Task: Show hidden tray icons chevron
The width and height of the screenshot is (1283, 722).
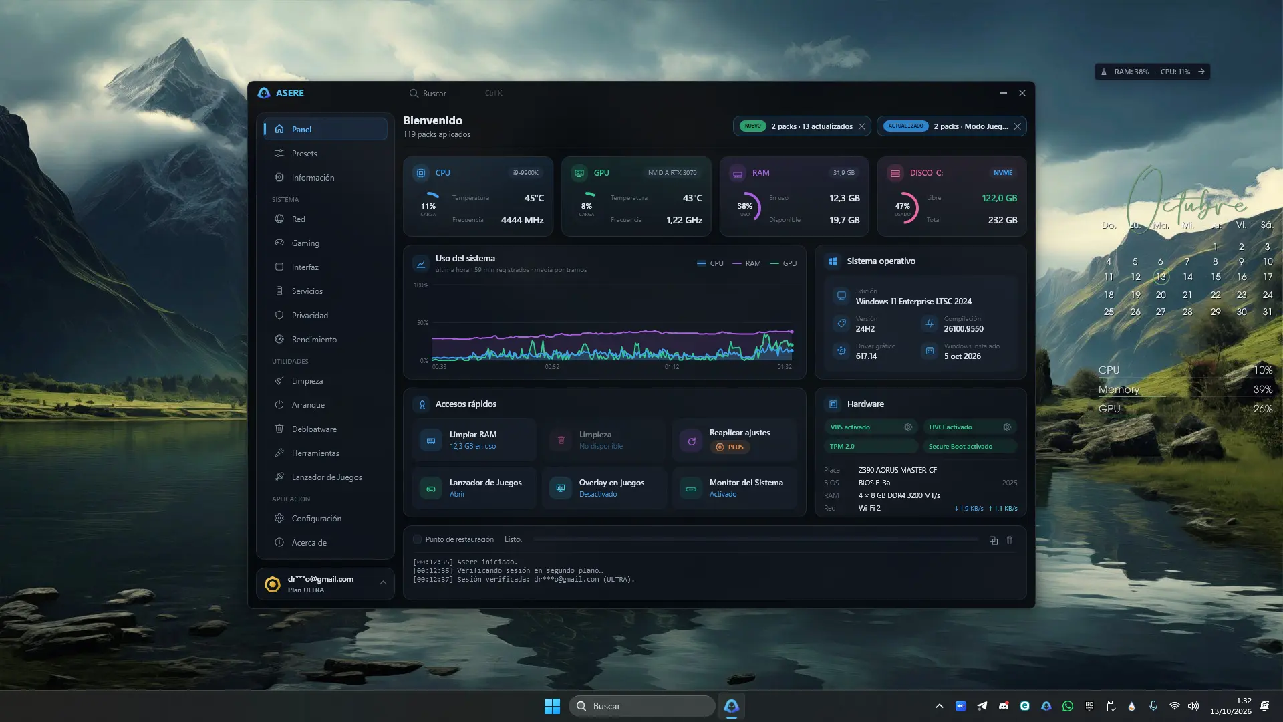Action: [940, 706]
